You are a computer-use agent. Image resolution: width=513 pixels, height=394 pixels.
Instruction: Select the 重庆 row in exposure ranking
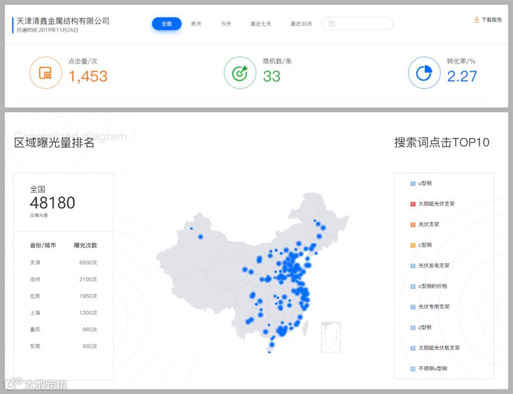click(64, 329)
